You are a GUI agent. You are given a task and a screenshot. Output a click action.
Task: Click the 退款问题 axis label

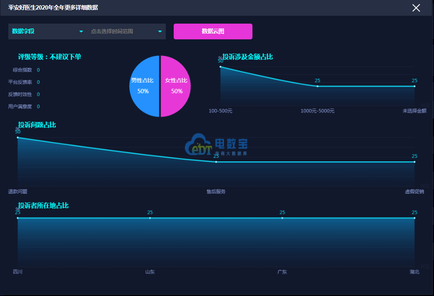coord(17,192)
